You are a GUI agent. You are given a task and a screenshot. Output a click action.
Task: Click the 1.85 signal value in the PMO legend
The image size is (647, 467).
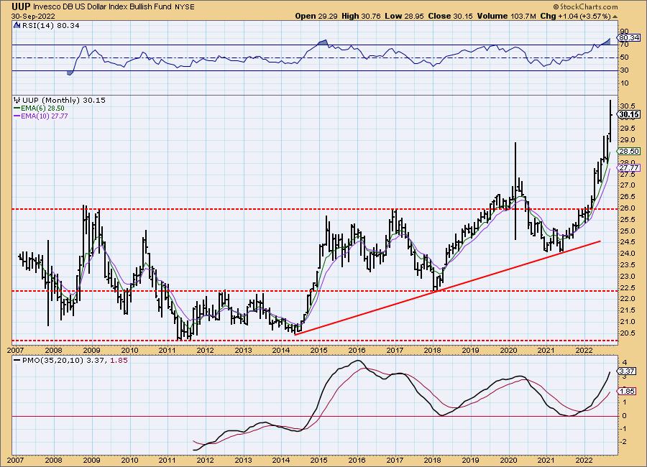coord(119,360)
